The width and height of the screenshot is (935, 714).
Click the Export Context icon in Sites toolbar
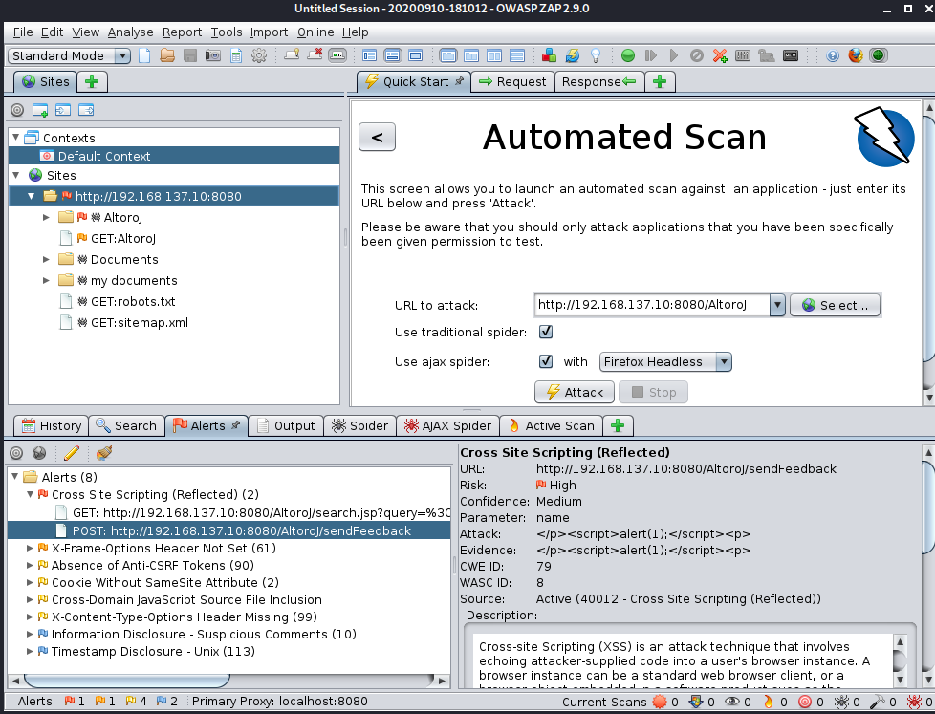pos(86,110)
